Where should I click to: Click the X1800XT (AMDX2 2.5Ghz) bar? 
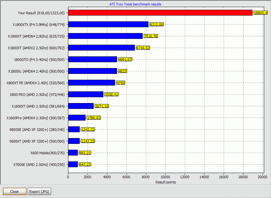(101, 48)
